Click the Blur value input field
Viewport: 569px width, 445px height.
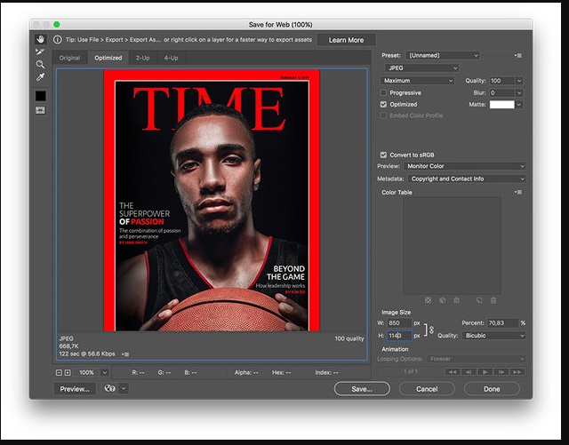click(502, 93)
